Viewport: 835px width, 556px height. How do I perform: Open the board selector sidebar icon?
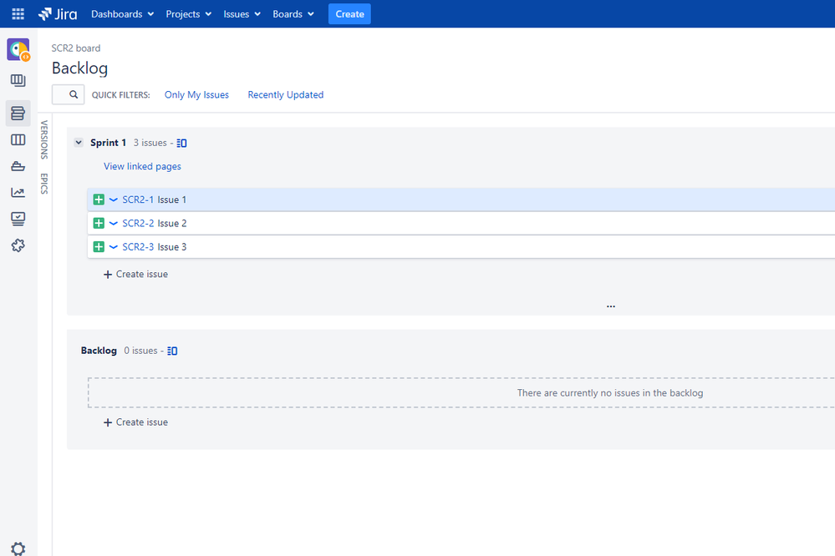tap(18, 80)
